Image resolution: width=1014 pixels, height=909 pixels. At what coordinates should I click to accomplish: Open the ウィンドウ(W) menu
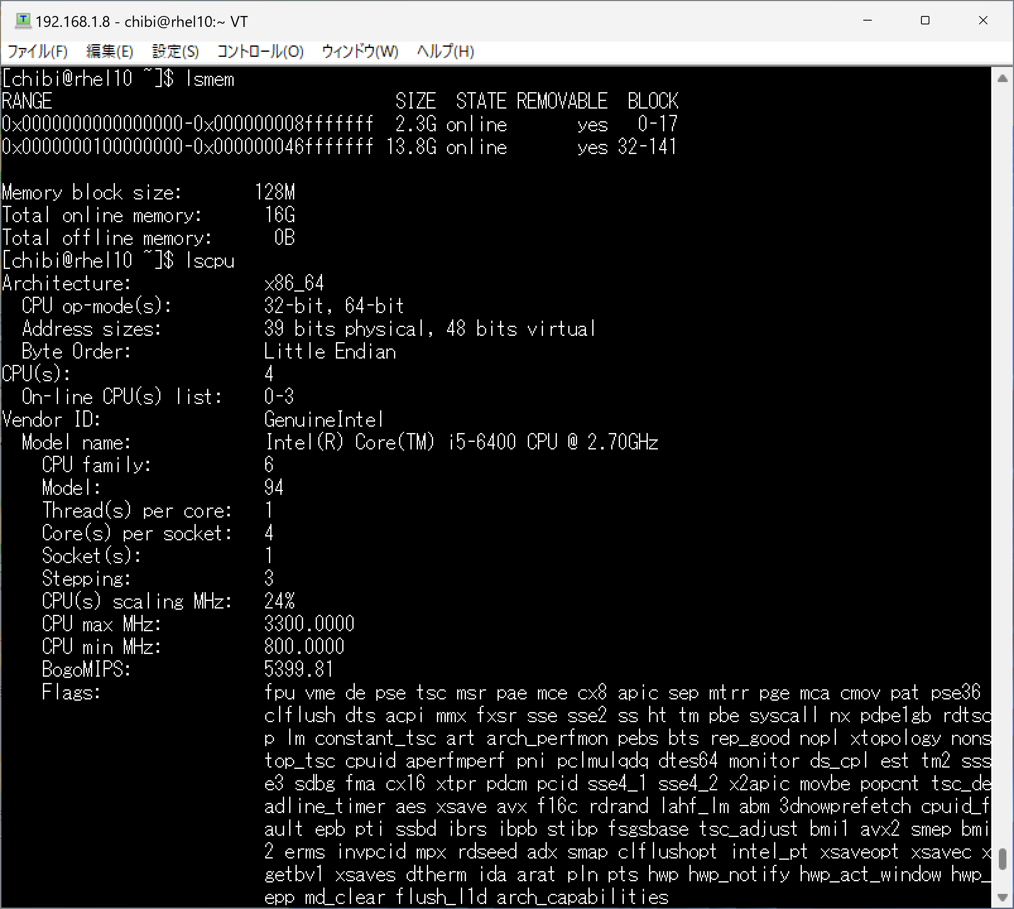coord(360,51)
